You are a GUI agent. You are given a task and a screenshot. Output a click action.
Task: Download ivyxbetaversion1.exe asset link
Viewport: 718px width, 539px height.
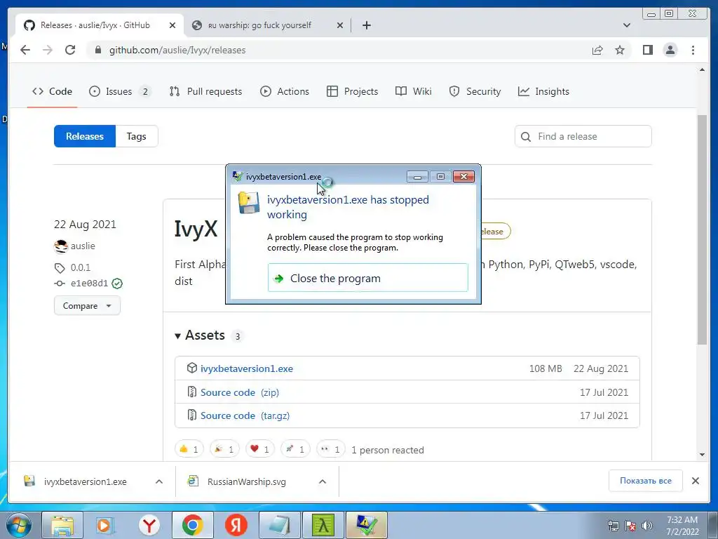pos(246,368)
